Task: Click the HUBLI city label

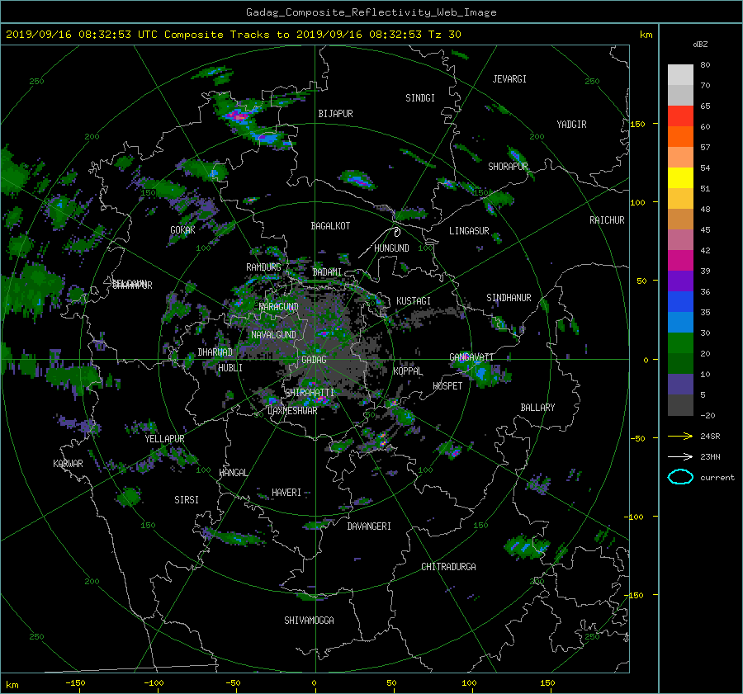Action: coord(230,367)
